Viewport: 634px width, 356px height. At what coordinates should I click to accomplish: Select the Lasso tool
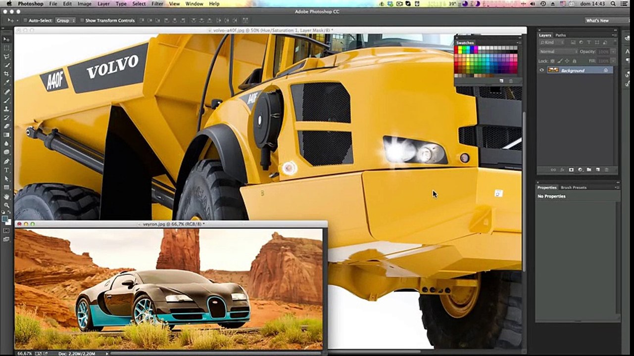[x=6, y=56]
